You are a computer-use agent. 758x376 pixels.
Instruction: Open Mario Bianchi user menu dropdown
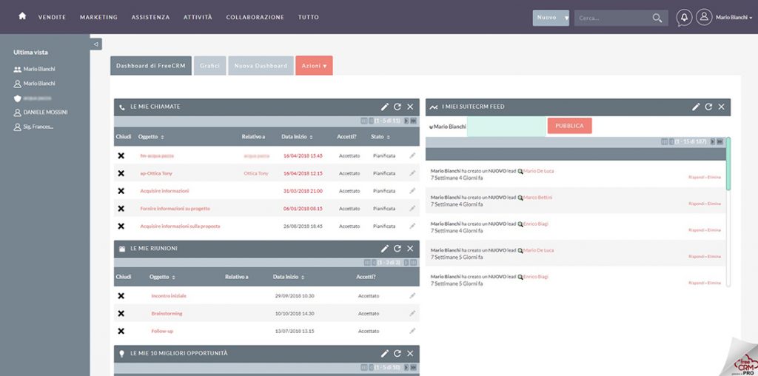[734, 18]
